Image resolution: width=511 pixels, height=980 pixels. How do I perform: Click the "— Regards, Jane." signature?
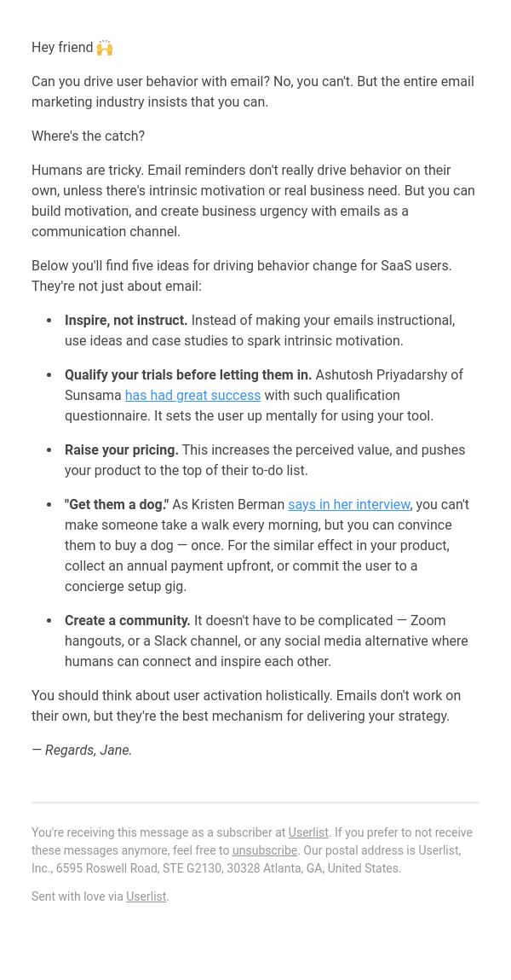(x=82, y=750)
